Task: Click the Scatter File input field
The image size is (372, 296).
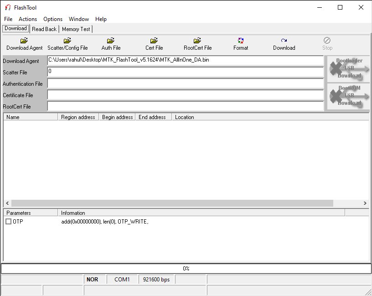Action: (186, 72)
